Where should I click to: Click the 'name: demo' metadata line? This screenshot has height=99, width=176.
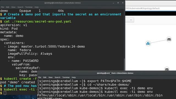click(14, 36)
